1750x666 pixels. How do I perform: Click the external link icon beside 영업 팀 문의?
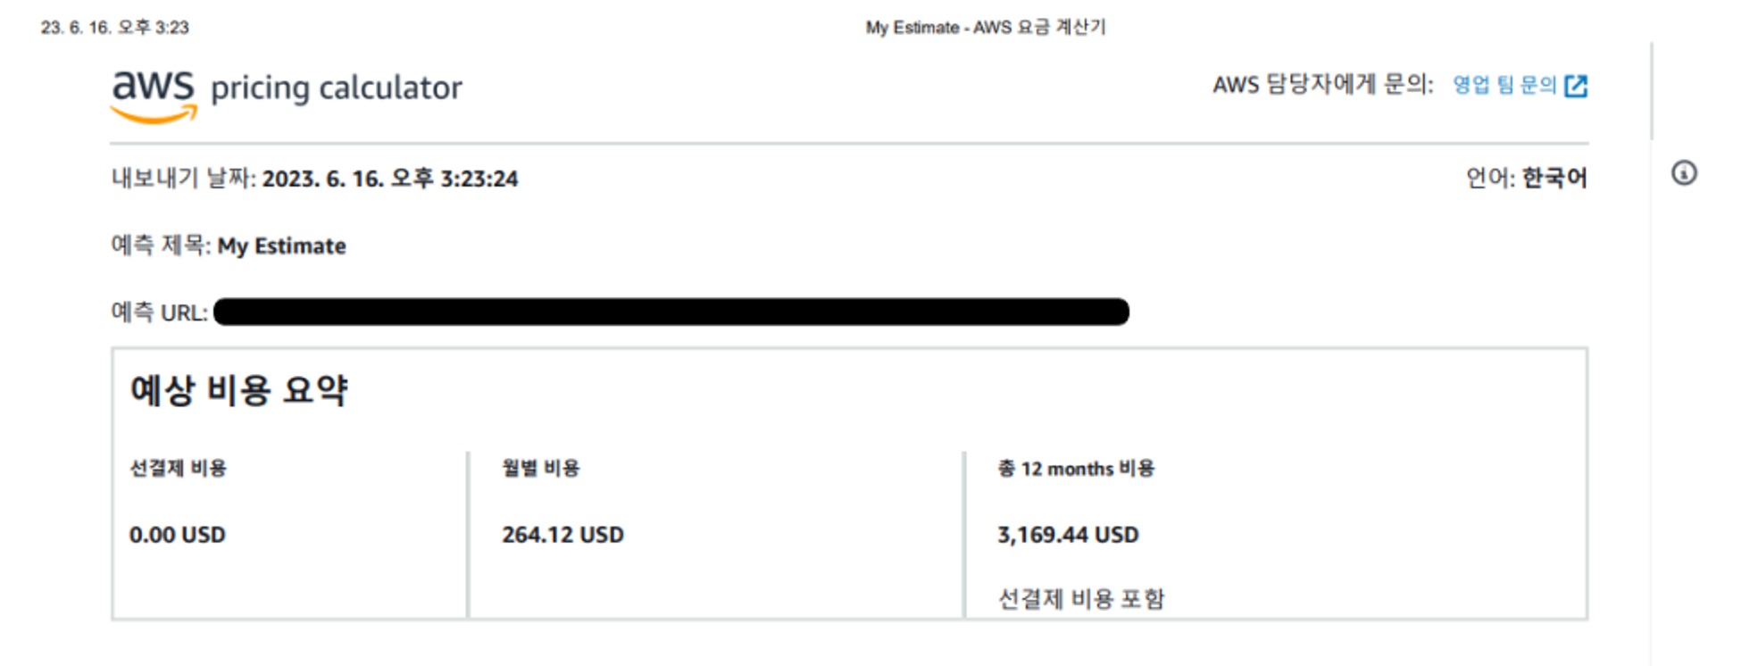point(1576,86)
